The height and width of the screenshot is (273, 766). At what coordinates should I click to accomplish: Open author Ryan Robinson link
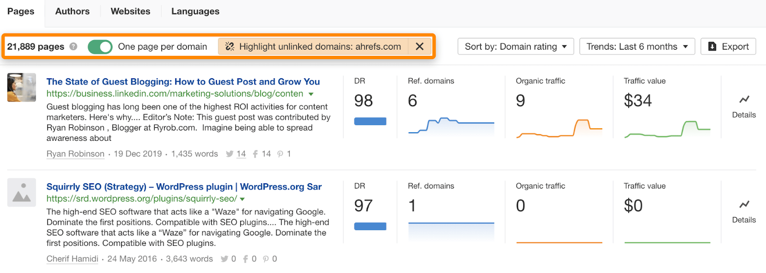(x=75, y=154)
